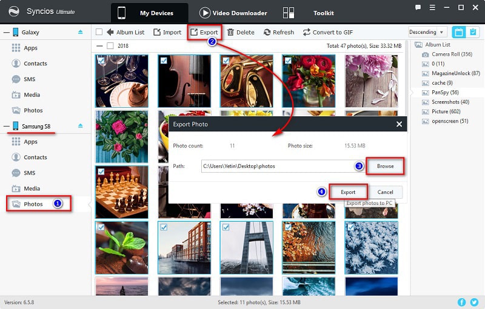This screenshot has height=309, width=485.
Task: Select the pink roses on teal thumbnail
Action: coord(122,136)
